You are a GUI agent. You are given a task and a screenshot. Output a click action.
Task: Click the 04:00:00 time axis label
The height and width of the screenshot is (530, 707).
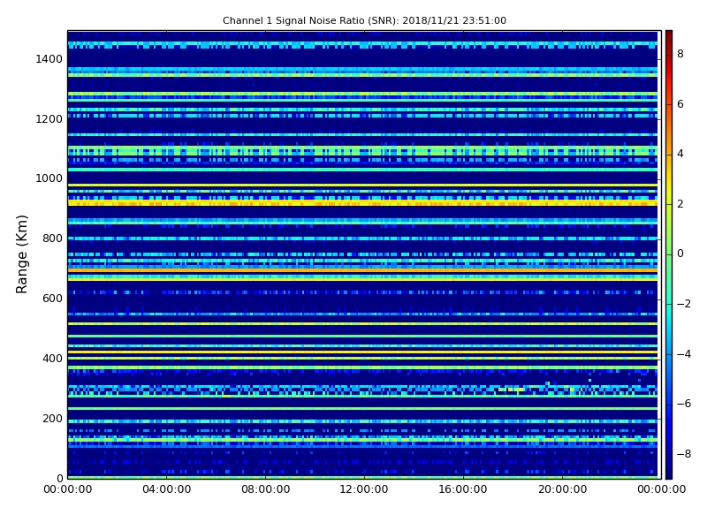pos(167,489)
